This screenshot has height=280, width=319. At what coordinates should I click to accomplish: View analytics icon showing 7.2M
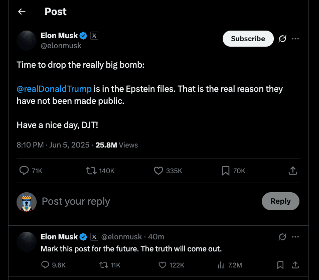click(221, 265)
